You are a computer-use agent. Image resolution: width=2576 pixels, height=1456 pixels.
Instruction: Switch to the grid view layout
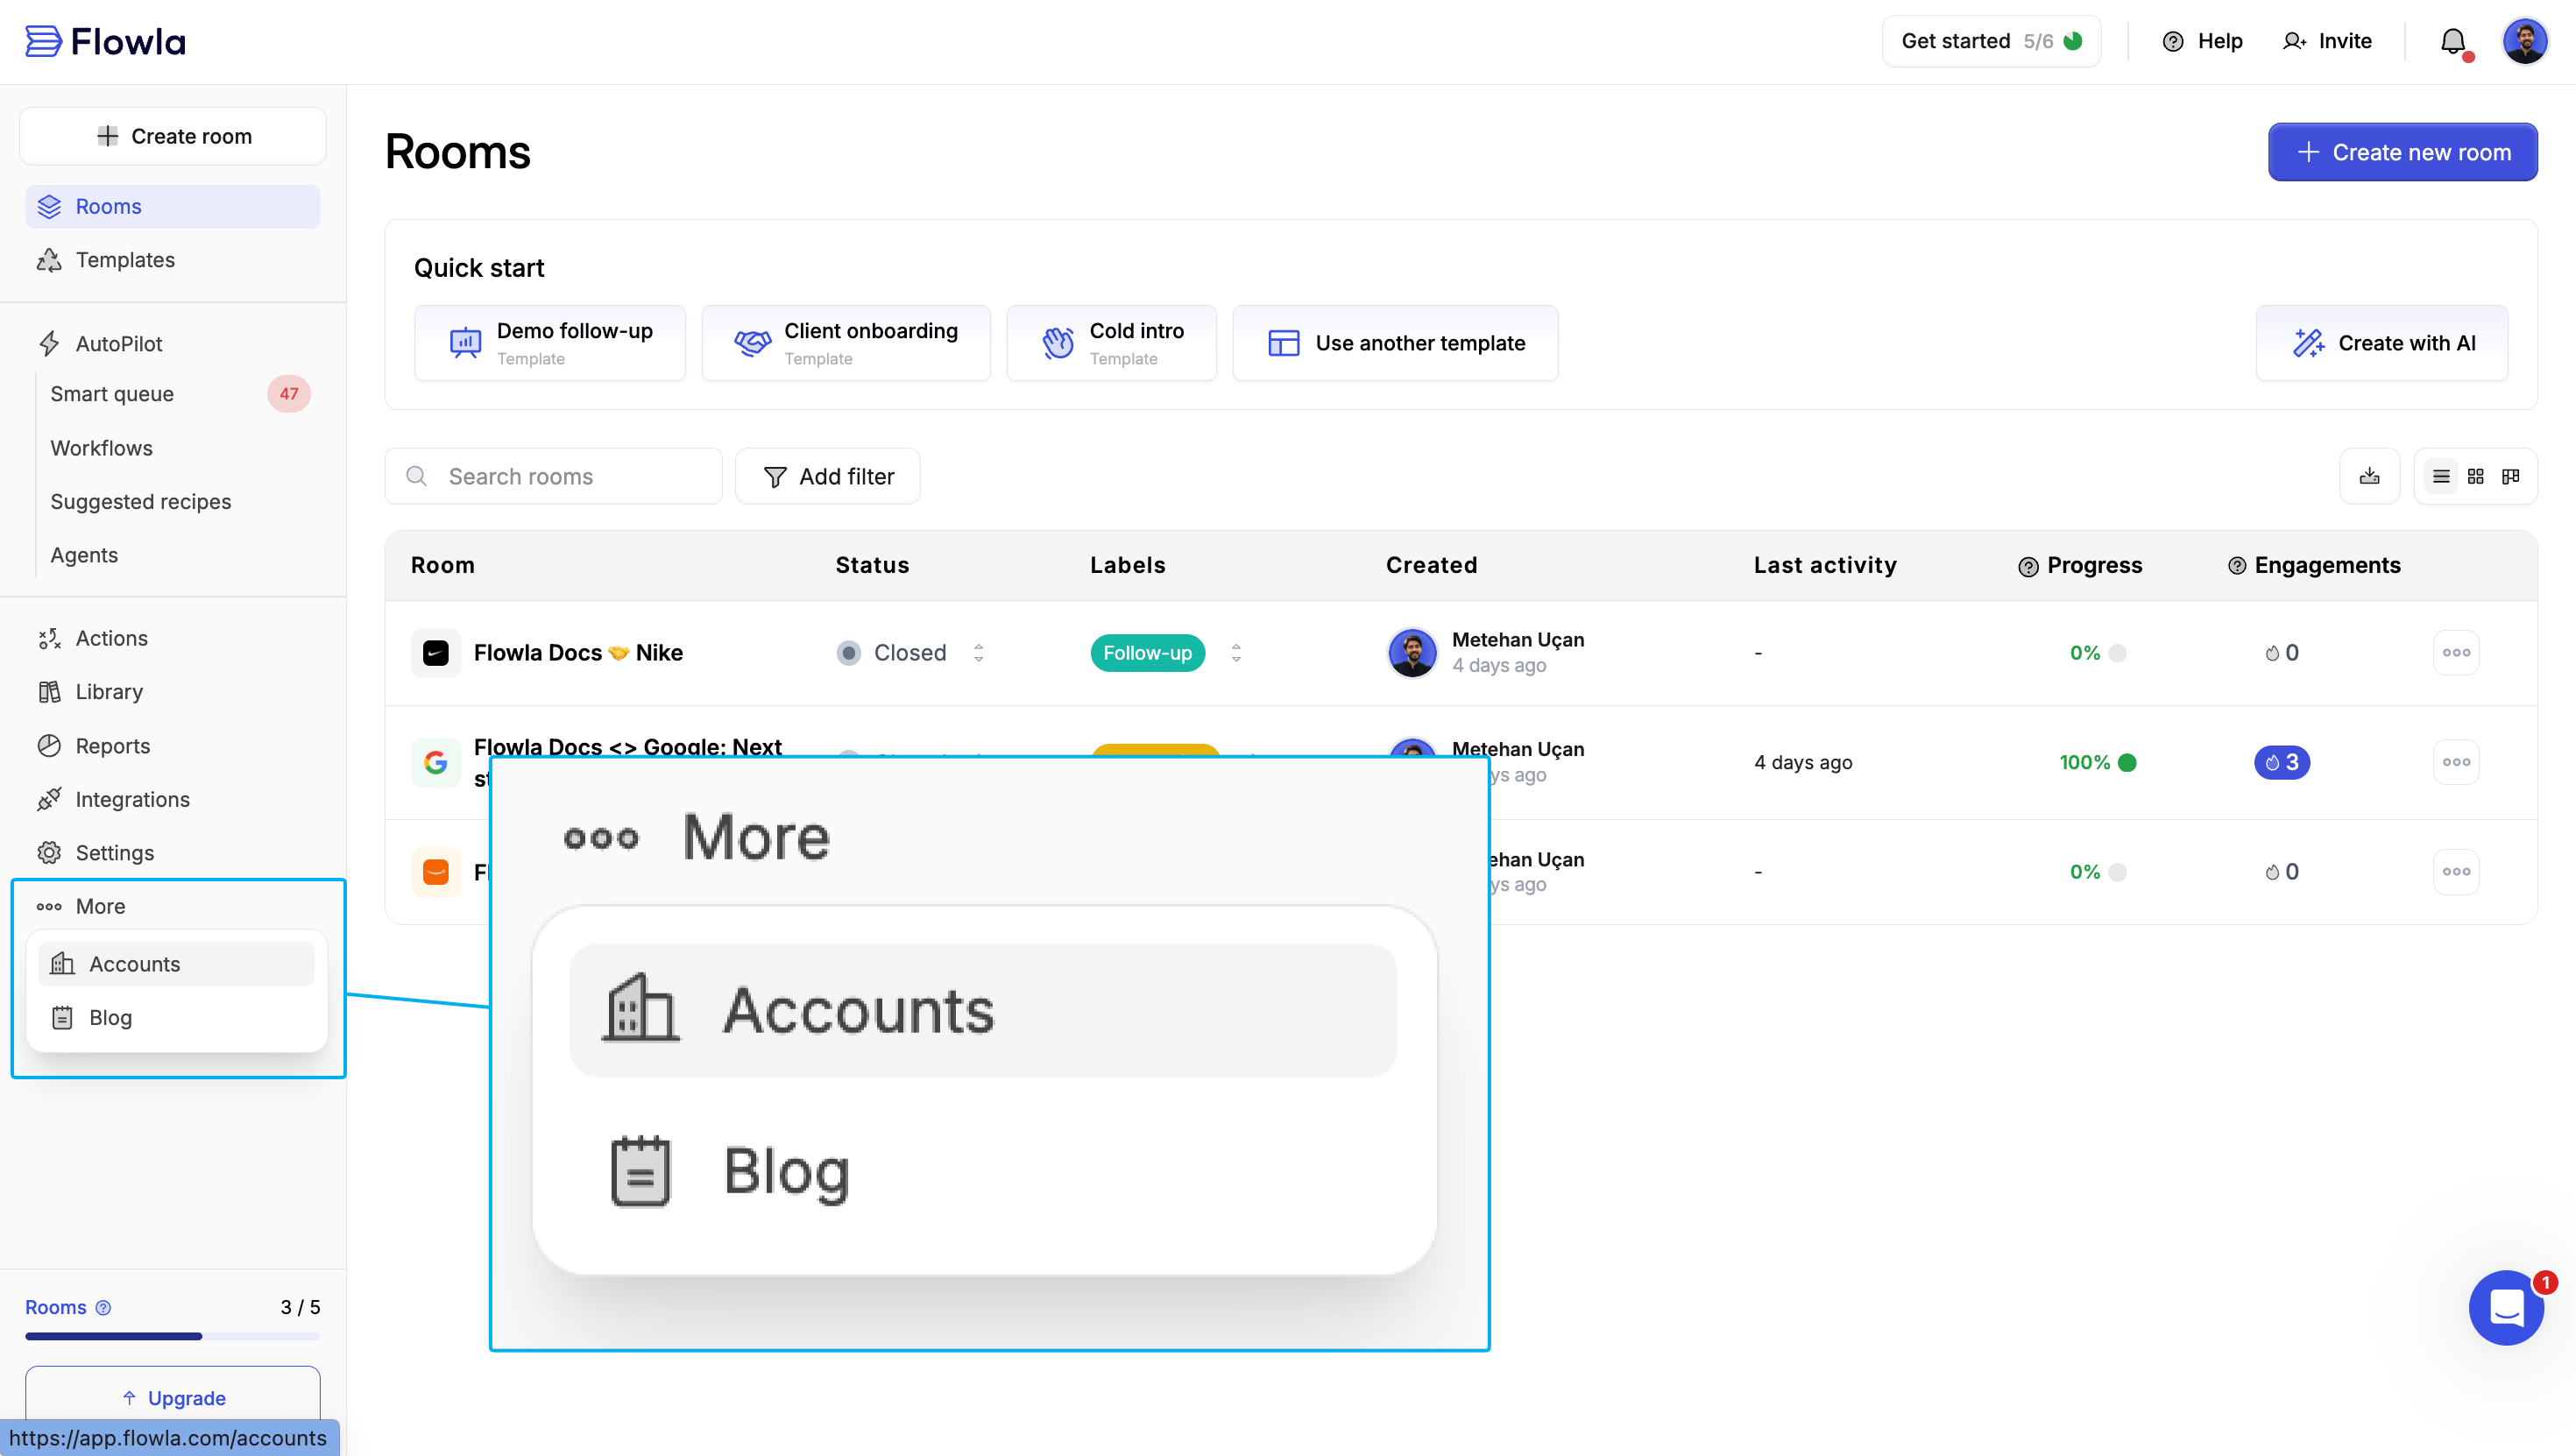(2476, 476)
